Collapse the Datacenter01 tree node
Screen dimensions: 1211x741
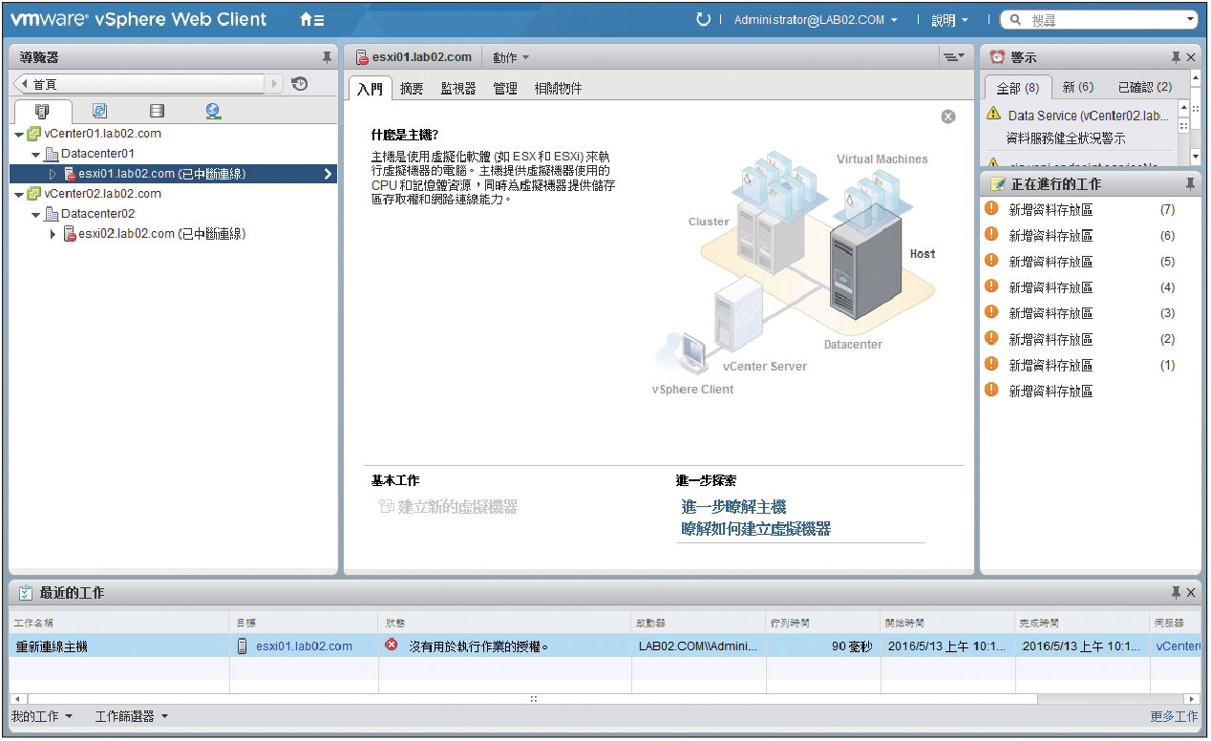tap(36, 154)
